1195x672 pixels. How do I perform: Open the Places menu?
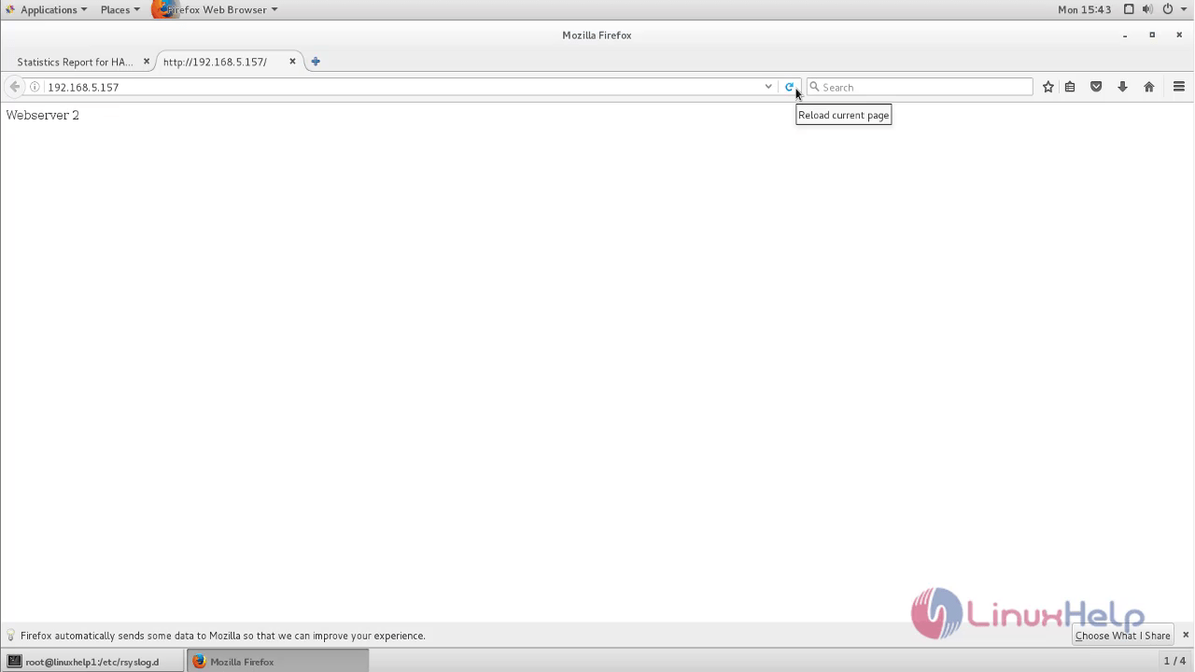coord(119,9)
